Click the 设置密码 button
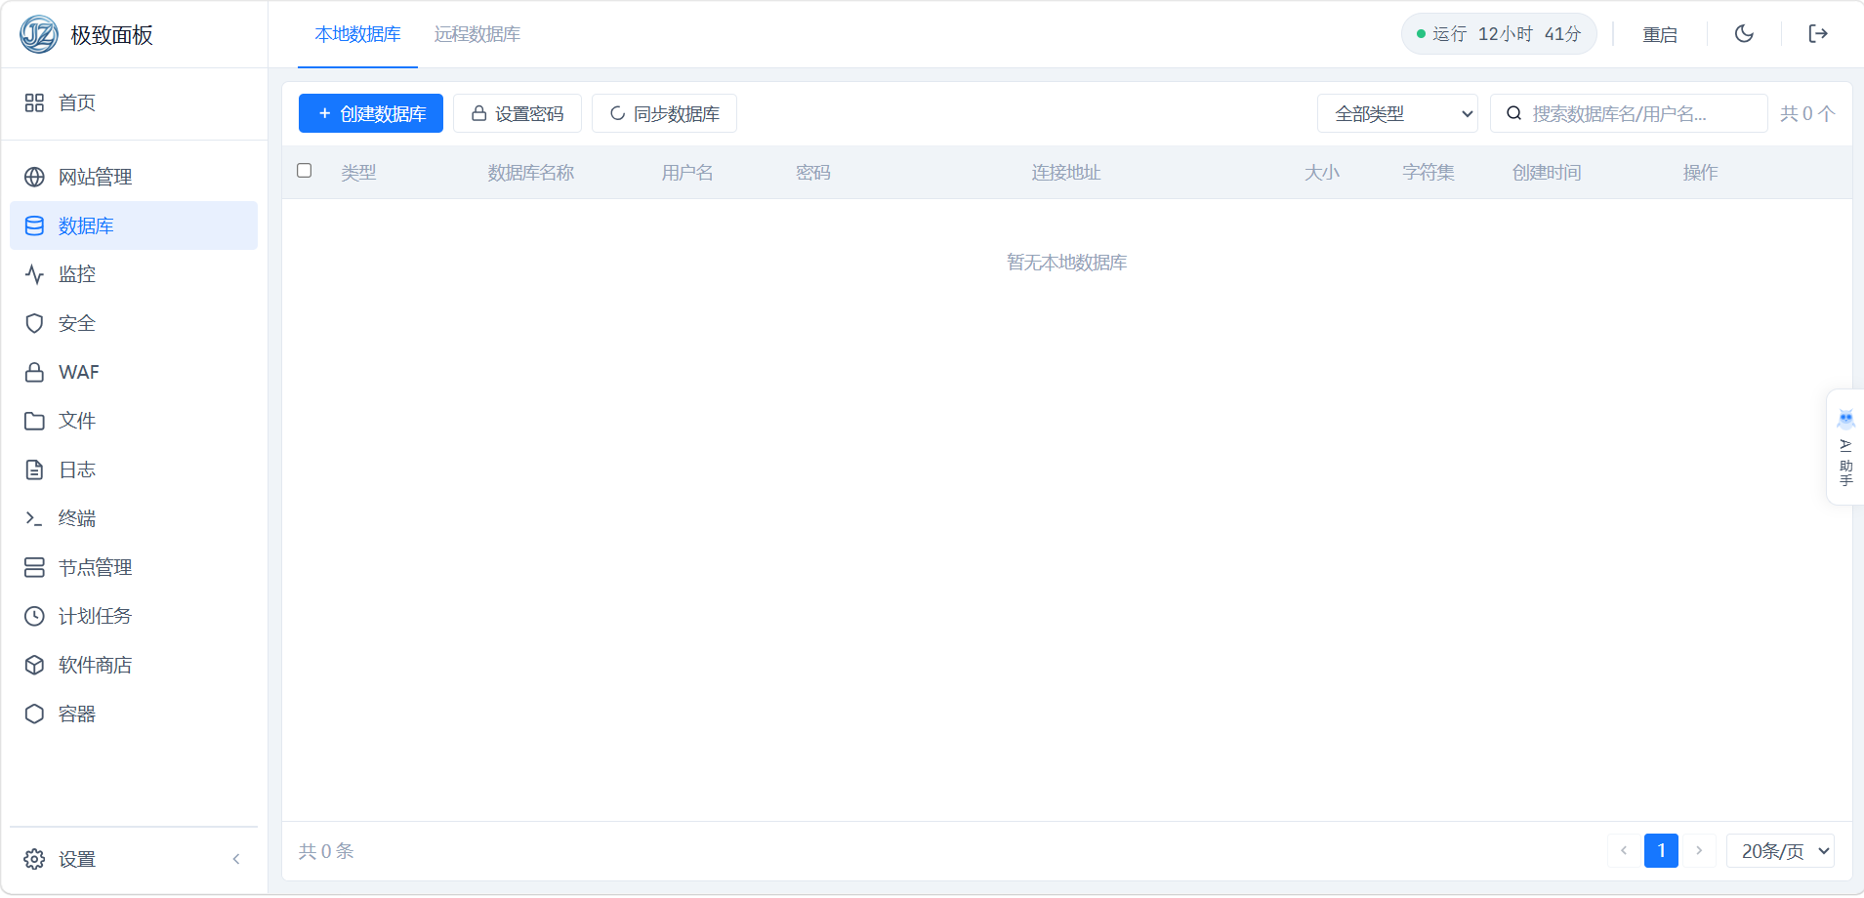The width and height of the screenshot is (1864, 898). (x=518, y=113)
